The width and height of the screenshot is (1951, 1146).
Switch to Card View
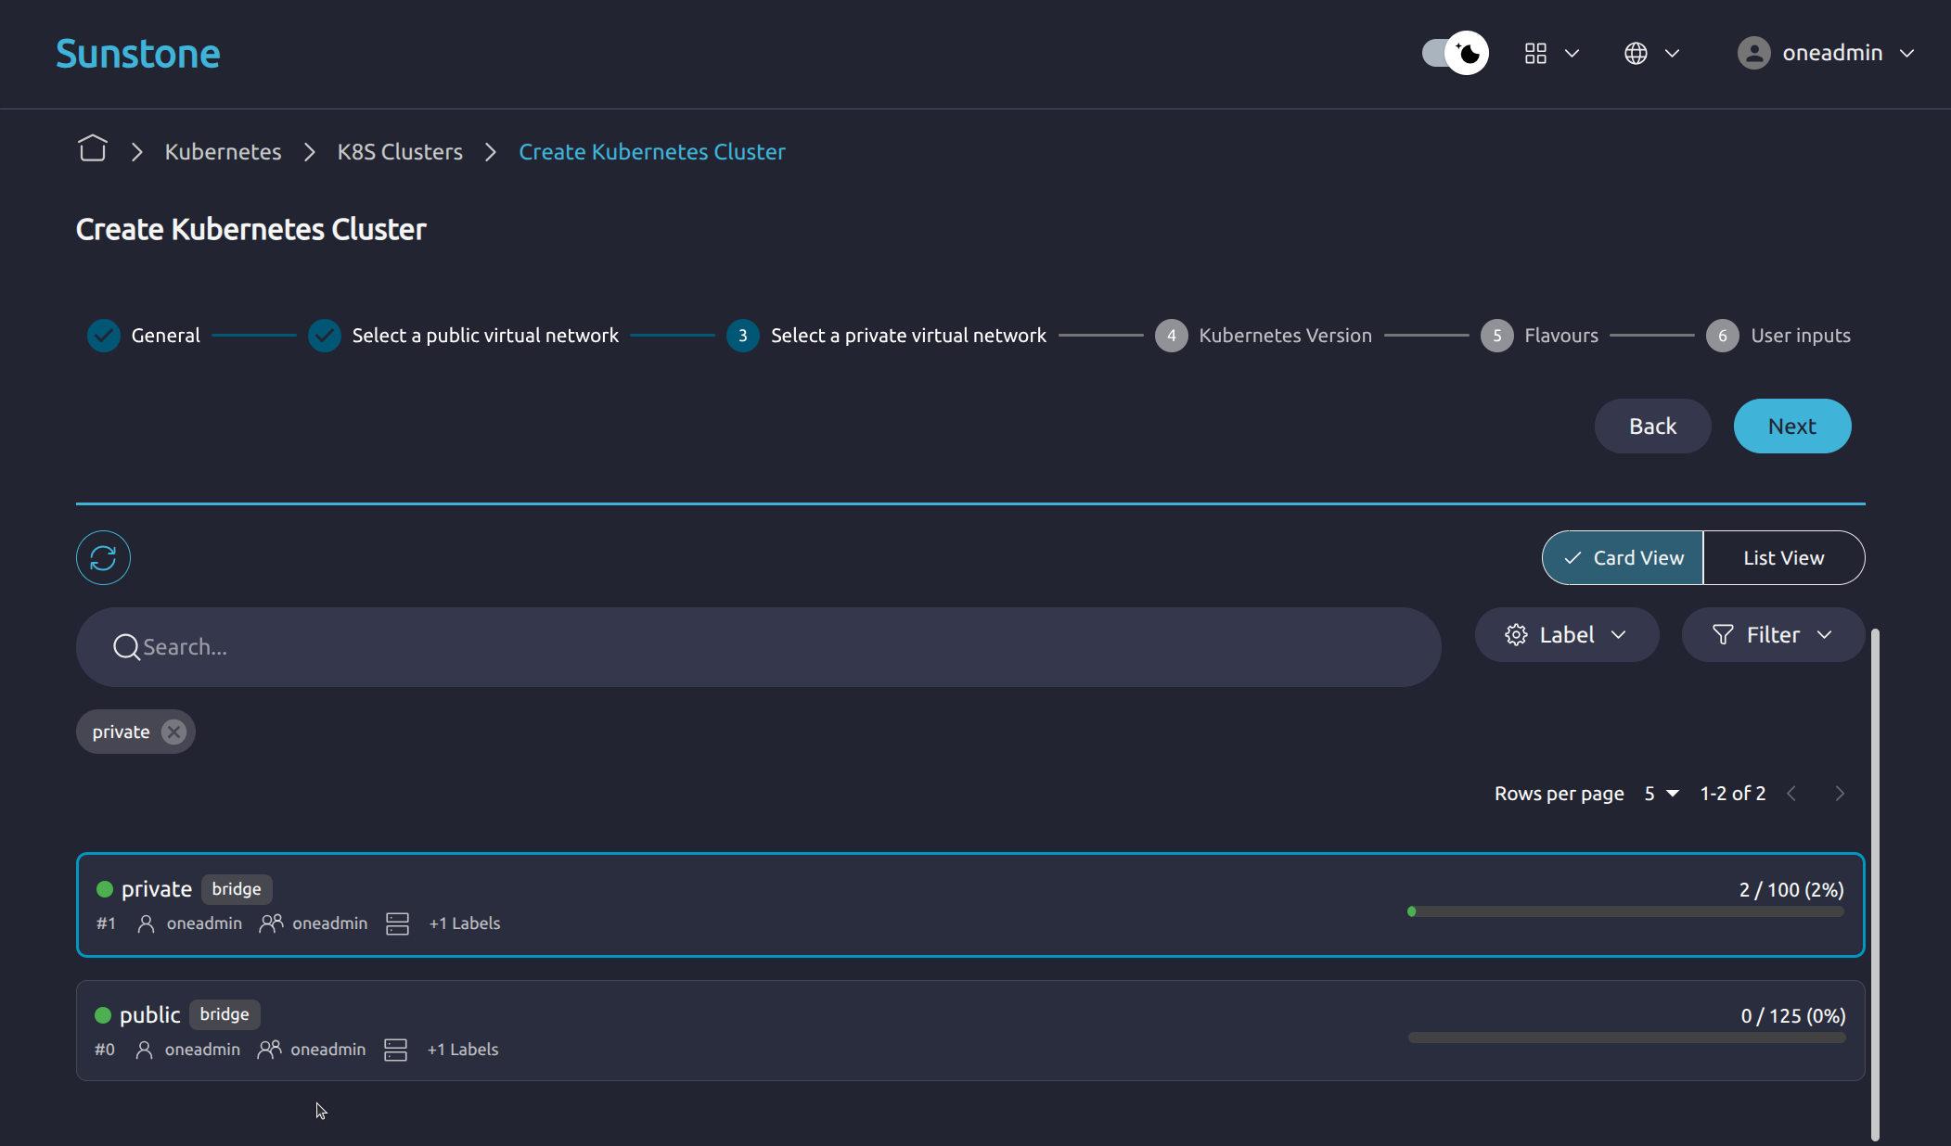click(1623, 557)
